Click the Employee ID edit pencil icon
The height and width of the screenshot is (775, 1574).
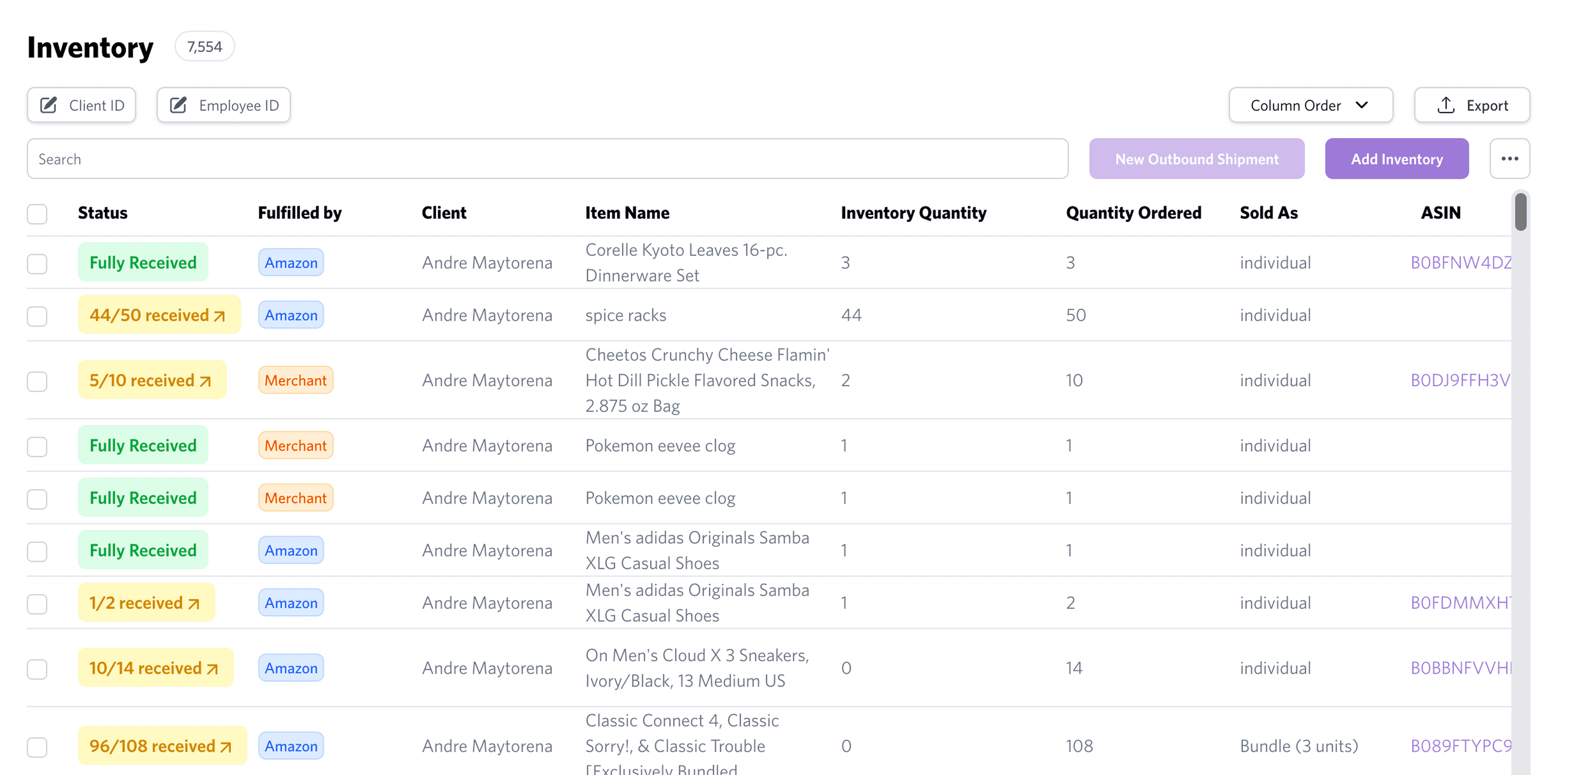[x=179, y=105]
